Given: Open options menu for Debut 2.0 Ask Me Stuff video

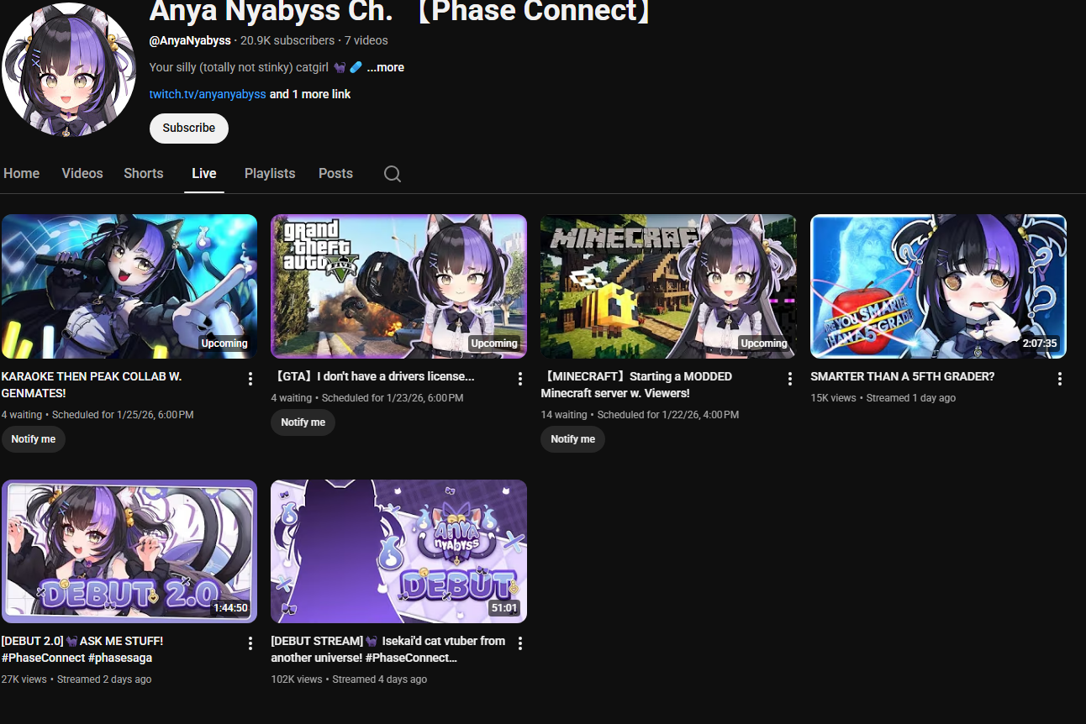Looking at the screenshot, I should pos(250,643).
